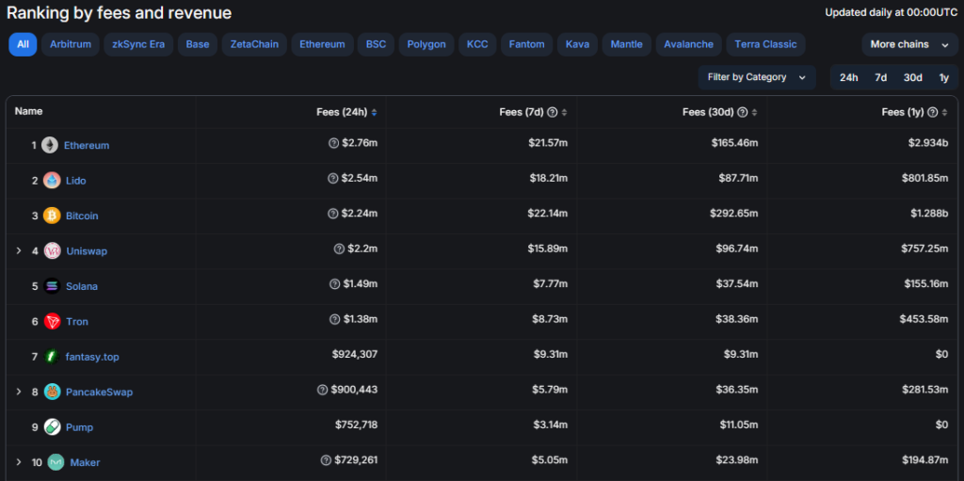
Task: Select the 24h time range toggle
Action: pyautogui.click(x=848, y=77)
